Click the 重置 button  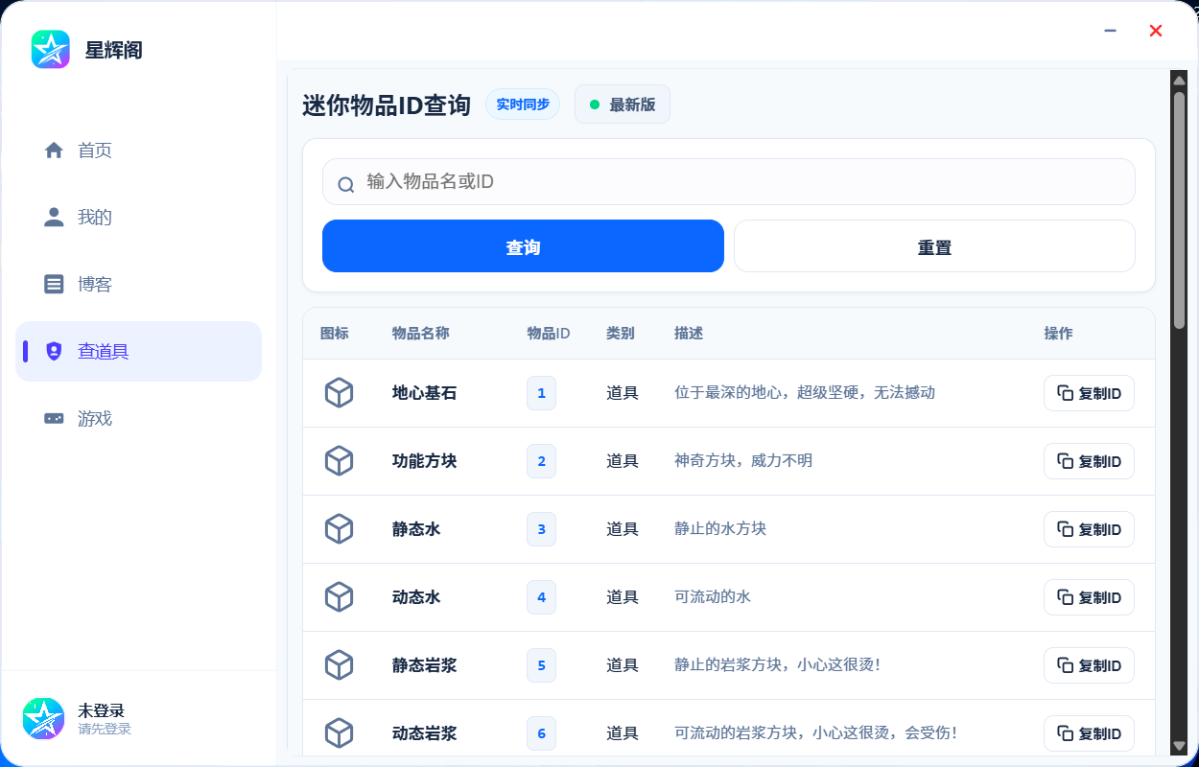pyautogui.click(x=934, y=246)
